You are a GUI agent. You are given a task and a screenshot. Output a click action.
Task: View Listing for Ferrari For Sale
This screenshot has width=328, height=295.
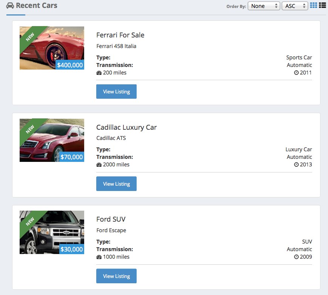[x=116, y=92]
